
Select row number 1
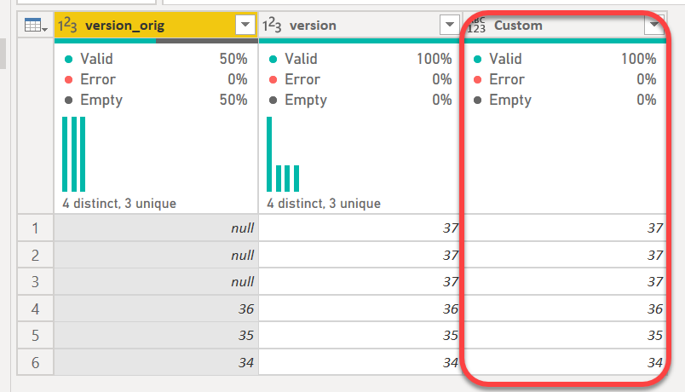(x=36, y=228)
